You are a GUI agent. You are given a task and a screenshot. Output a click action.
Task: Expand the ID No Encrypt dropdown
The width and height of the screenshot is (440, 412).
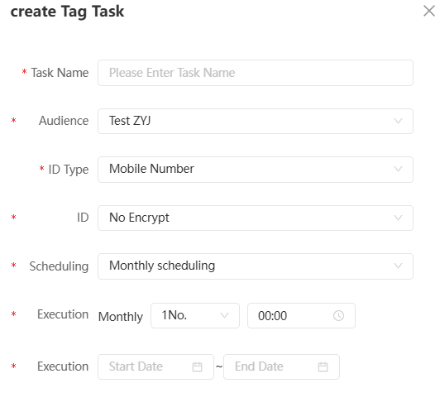(x=255, y=218)
